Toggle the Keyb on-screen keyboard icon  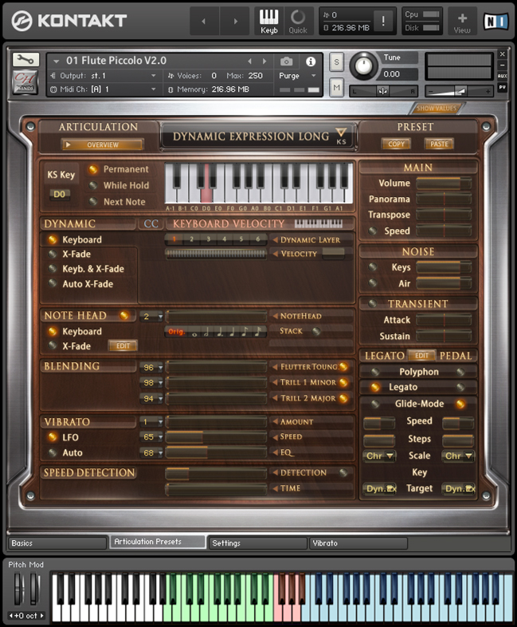pyautogui.click(x=268, y=22)
